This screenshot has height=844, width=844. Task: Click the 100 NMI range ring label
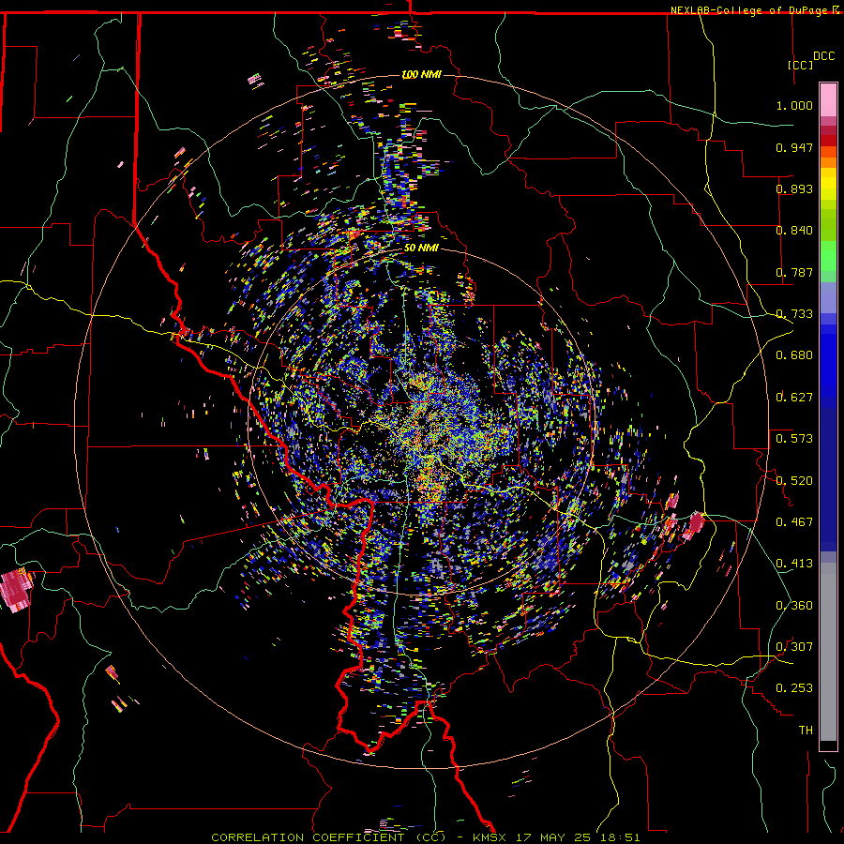click(421, 74)
